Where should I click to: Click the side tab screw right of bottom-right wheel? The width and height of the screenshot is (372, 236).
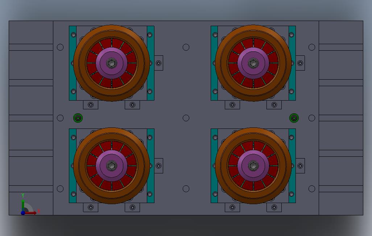pyautogui.click(x=300, y=166)
